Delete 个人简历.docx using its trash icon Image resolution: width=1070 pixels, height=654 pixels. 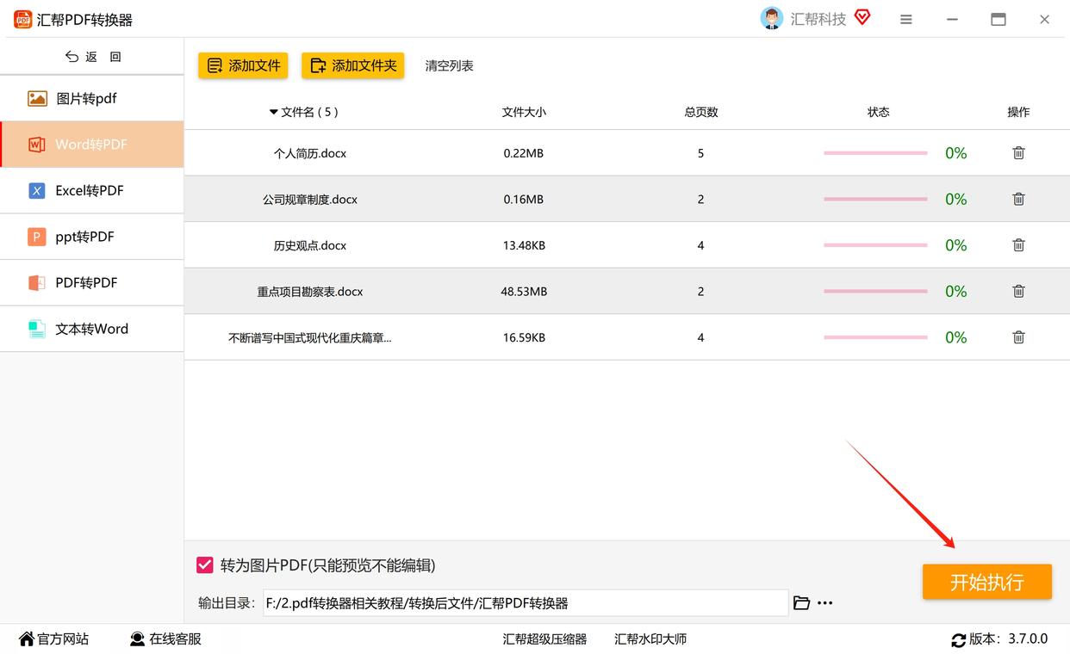click(1018, 152)
